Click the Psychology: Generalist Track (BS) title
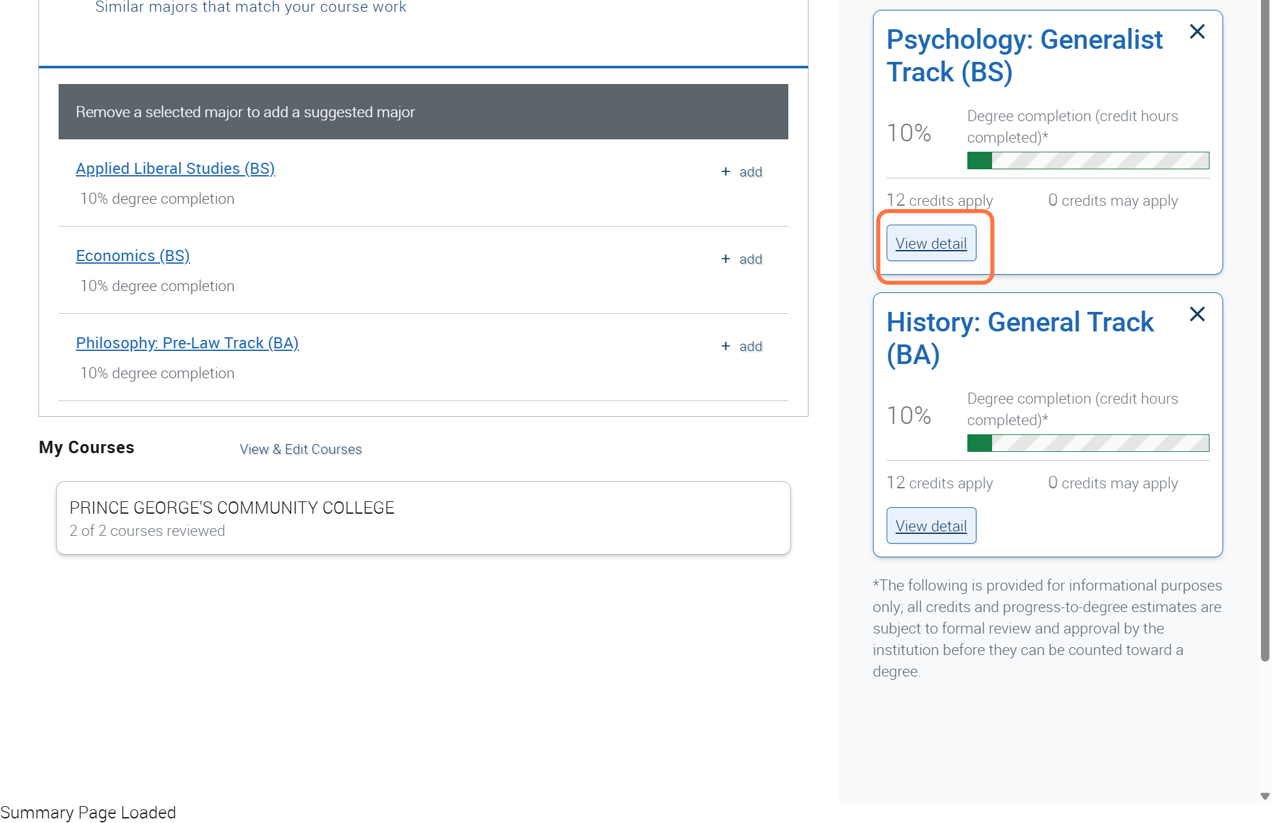 [x=1025, y=55]
